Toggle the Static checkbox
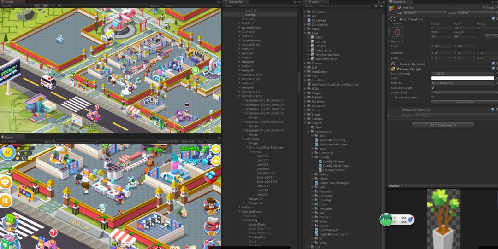This screenshot has height=249, width=498. click(x=484, y=8)
